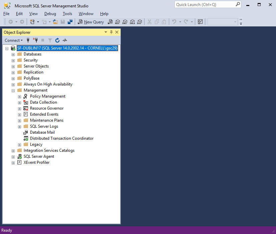Image resolution: width=276 pixels, height=234 pixels.
Task: Click the DMX query icon
Action: point(125,22)
